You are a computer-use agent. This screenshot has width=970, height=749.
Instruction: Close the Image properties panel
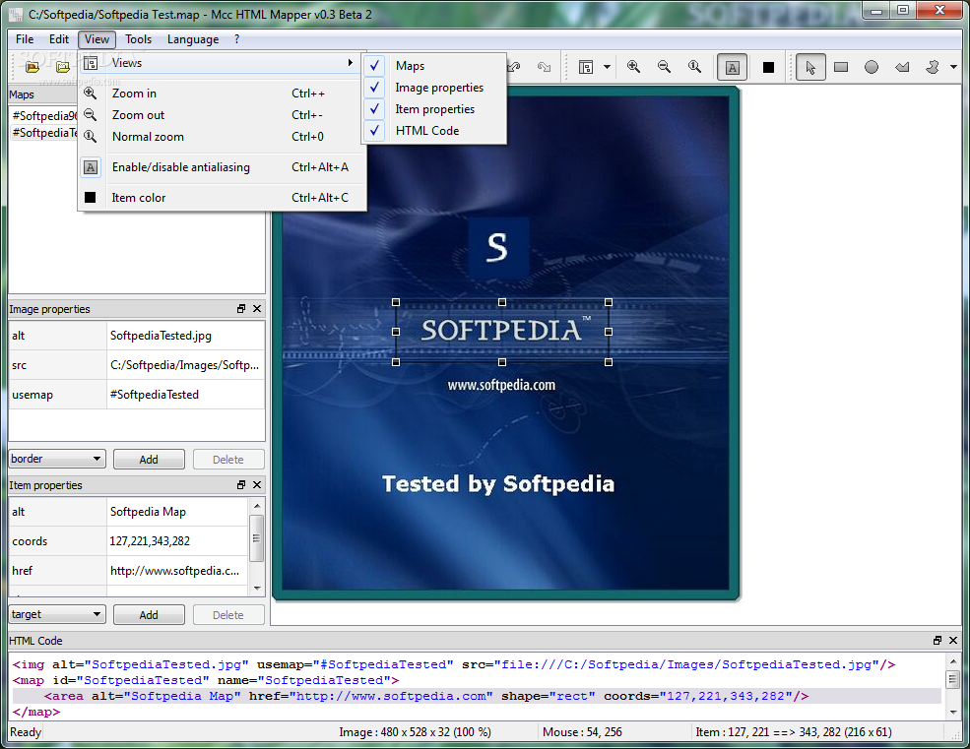pyautogui.click(x=257, y=309)
